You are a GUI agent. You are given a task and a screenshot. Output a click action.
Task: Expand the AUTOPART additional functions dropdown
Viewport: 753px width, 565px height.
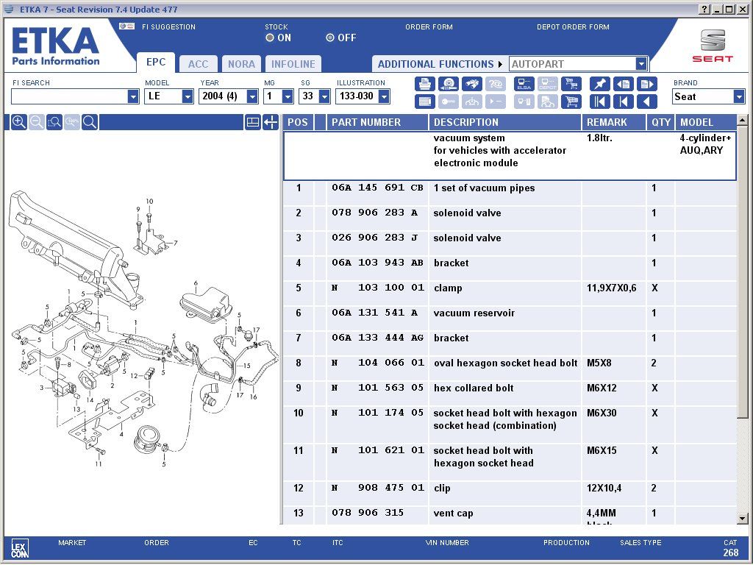(x=641, y=64)
